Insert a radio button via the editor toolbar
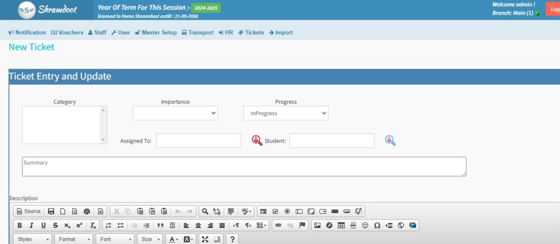The image size is (560, 244). point(287,211)
